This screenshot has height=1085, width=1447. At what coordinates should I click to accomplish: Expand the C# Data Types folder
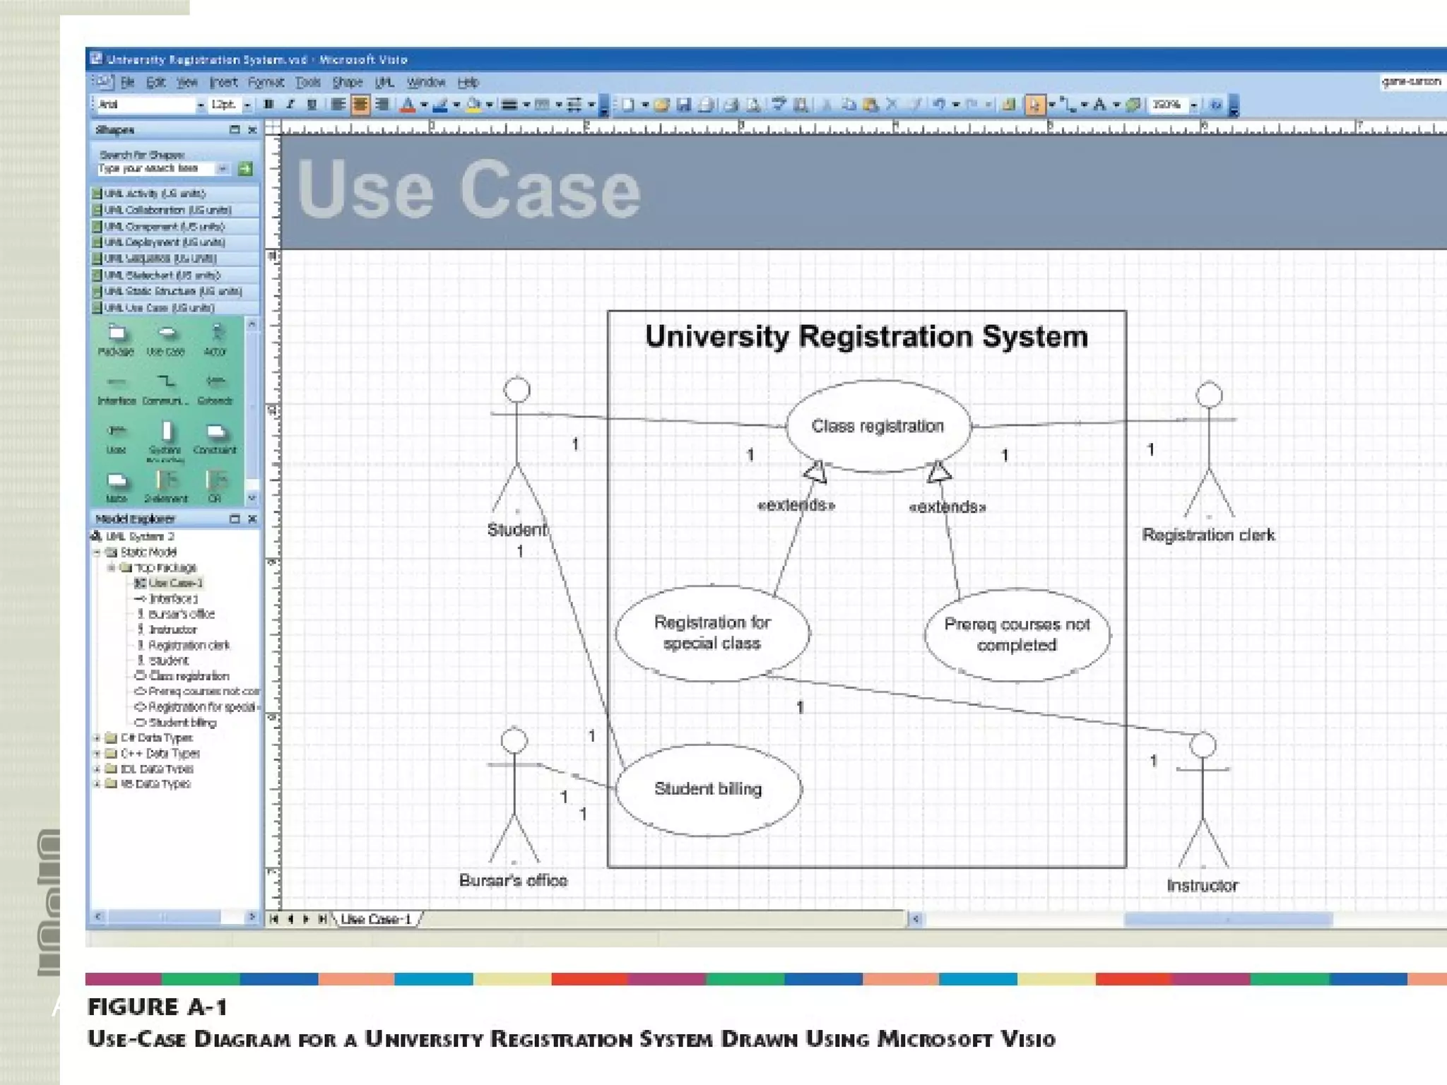click(98, 737)
